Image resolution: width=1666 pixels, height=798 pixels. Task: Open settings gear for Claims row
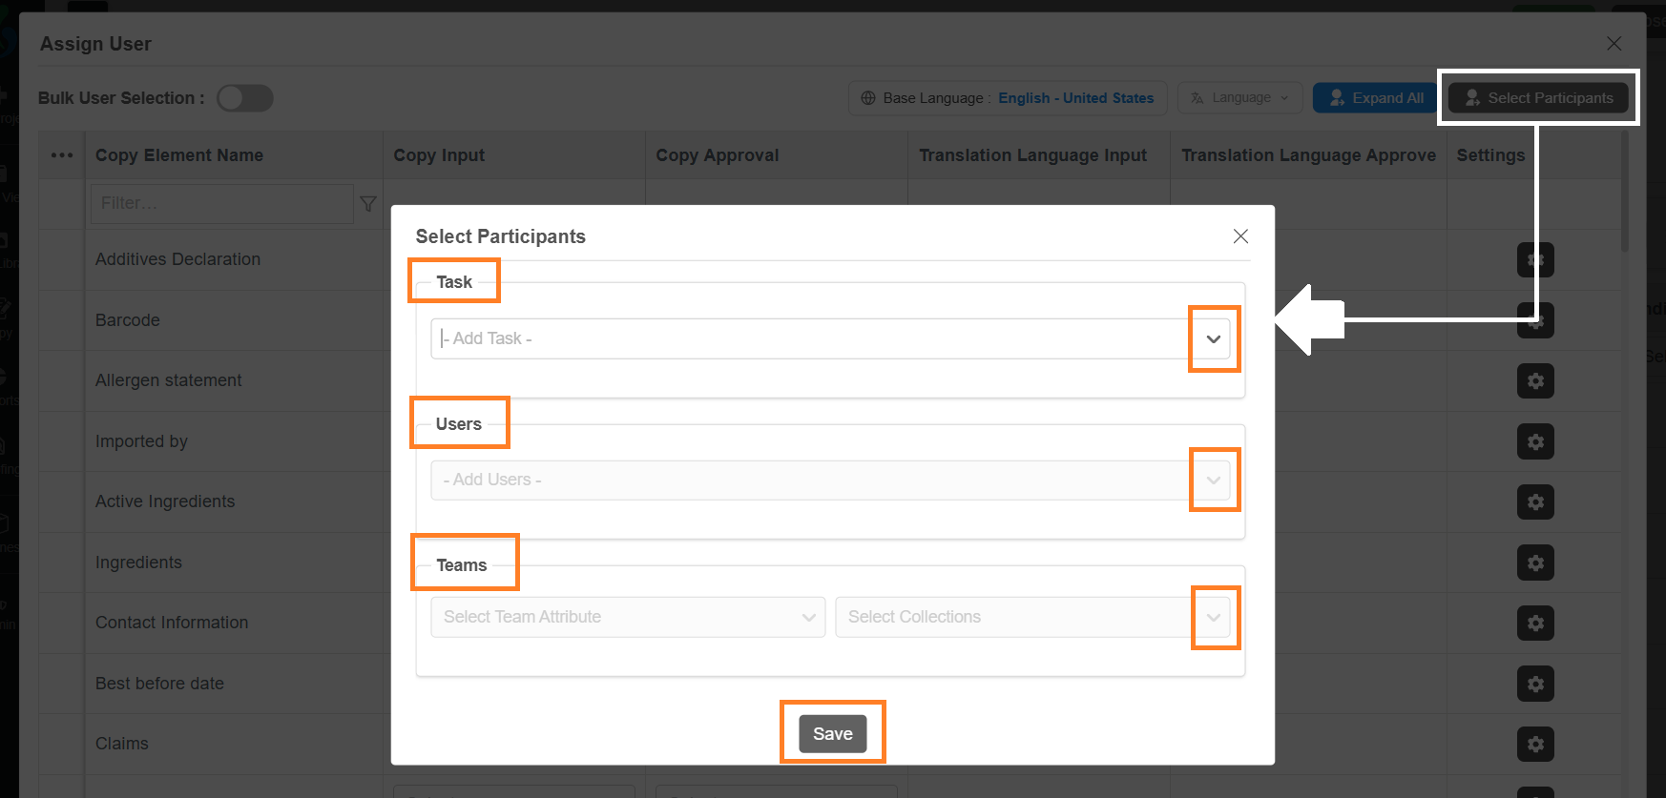point(1535,744)
